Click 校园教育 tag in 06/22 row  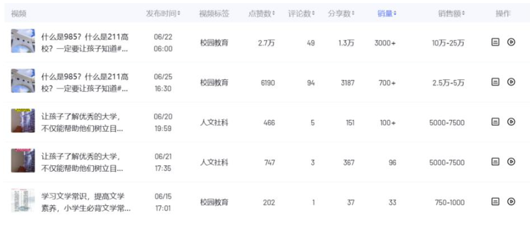[214, 43]
